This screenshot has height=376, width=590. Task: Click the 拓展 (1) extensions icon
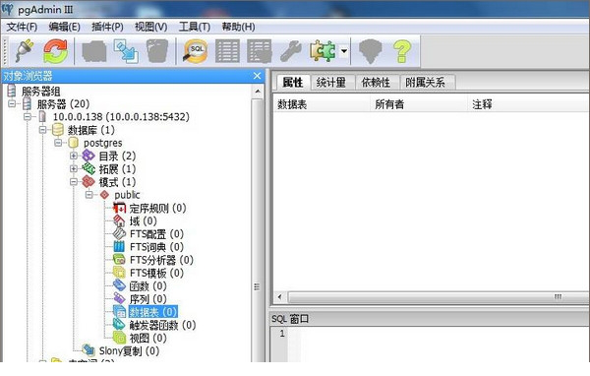point(88,168)
